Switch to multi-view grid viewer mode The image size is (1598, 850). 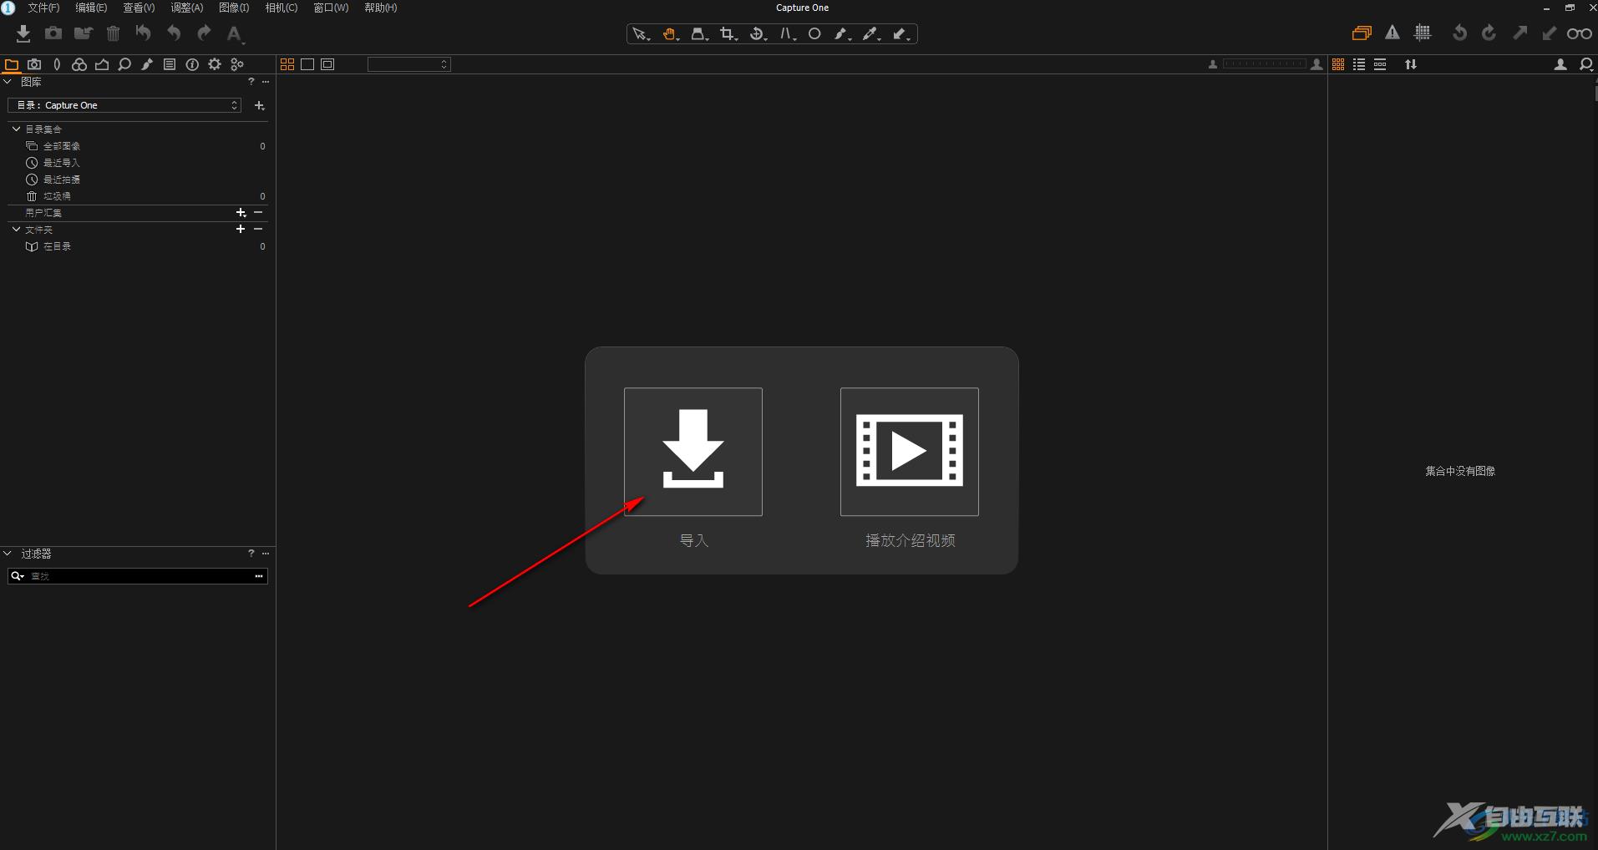[287, 64]
